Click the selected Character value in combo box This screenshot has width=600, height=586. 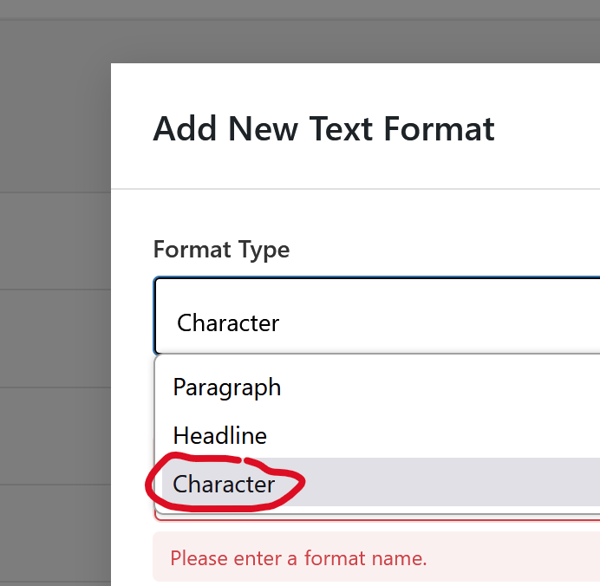click(228, 323)
